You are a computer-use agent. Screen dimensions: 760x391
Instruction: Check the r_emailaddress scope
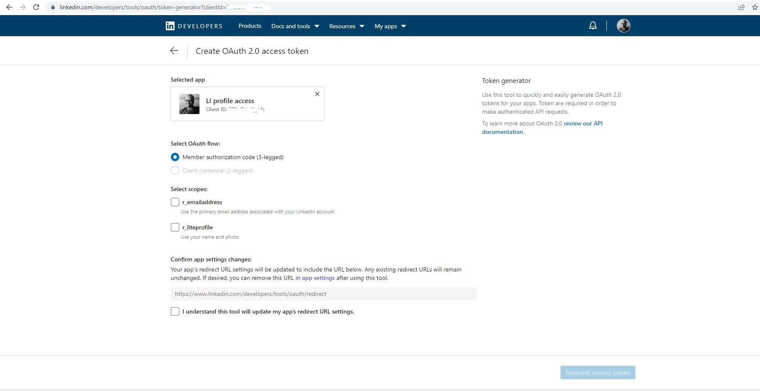[x=175, y=202]
